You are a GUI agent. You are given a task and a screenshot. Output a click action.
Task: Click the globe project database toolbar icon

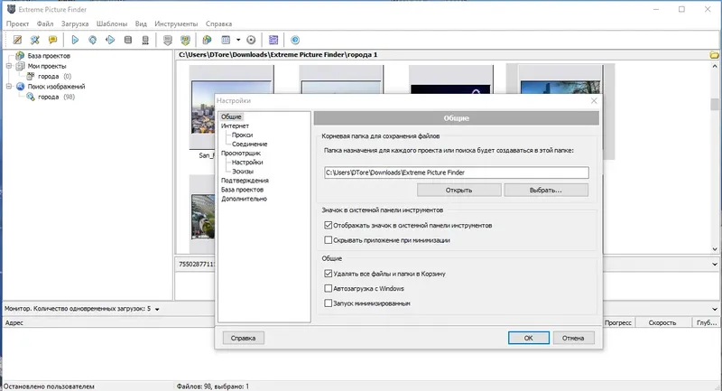[208, 40]
